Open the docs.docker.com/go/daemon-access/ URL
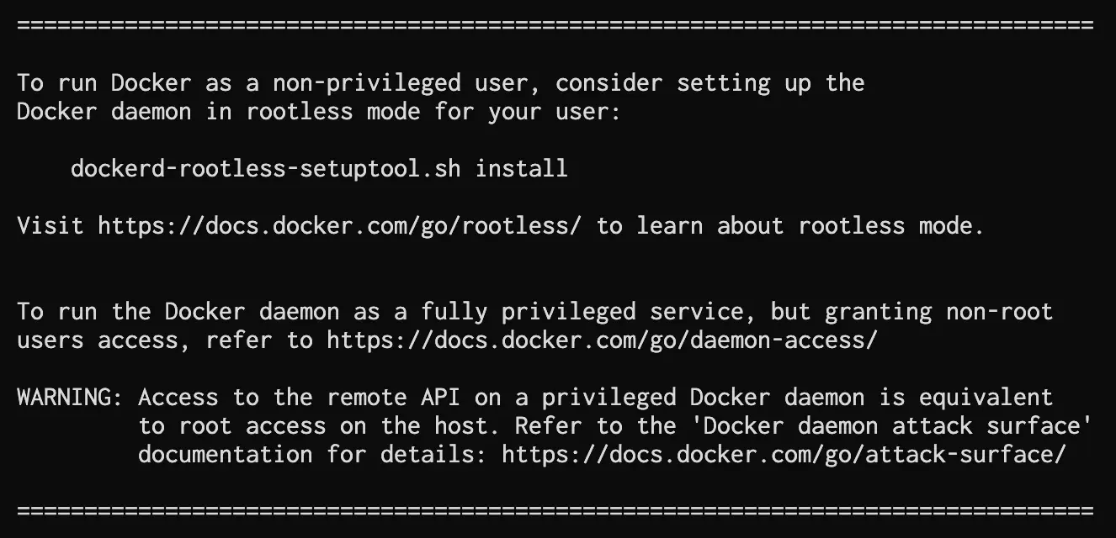The image size is (1116, 538). pyautogui.click(x=602, y=340)
